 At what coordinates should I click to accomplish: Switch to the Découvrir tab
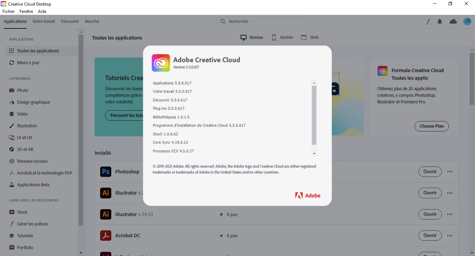pos(70,22)
